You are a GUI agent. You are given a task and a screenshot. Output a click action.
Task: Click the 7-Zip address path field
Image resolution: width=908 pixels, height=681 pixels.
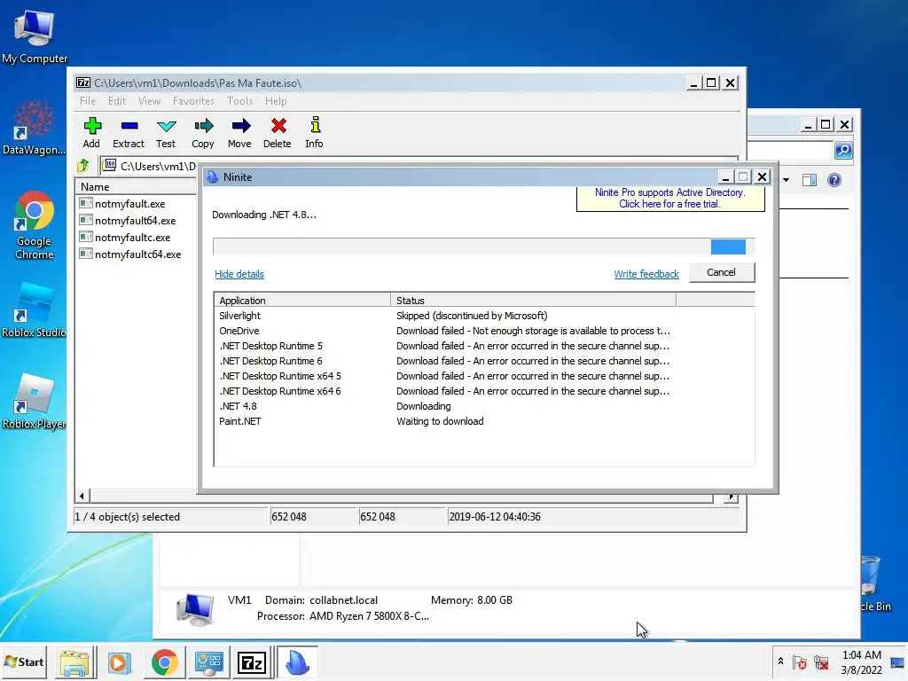pos(149,166)
